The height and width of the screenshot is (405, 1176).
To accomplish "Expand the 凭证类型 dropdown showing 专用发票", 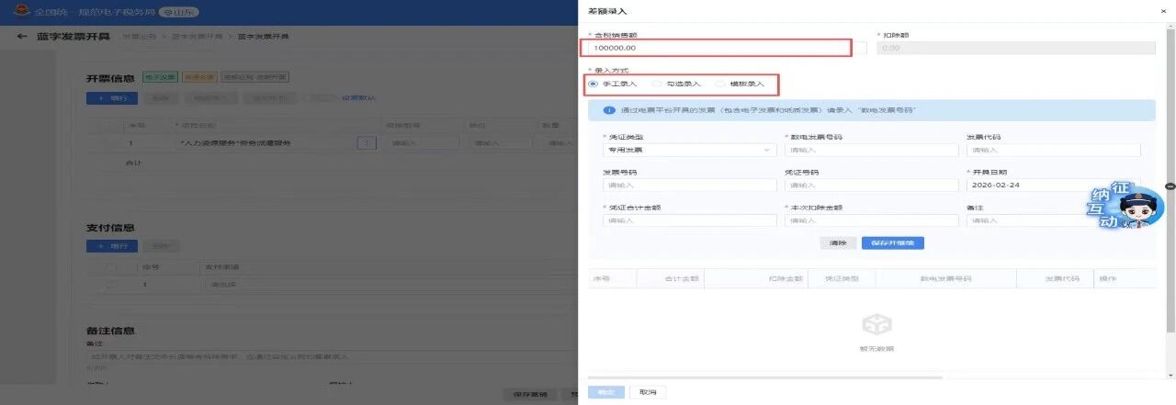I will [689, 150].
